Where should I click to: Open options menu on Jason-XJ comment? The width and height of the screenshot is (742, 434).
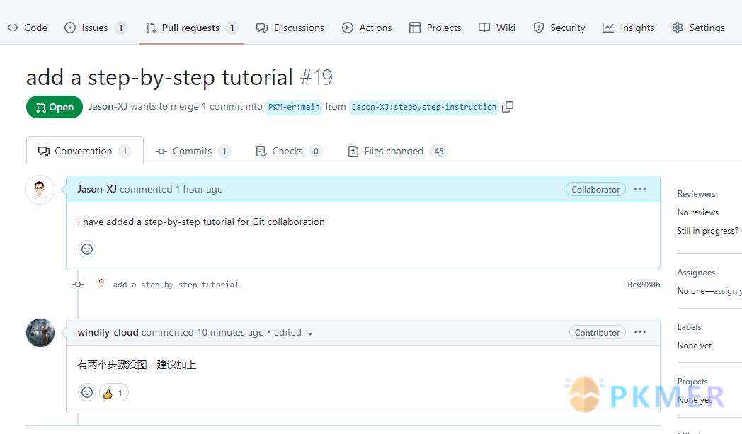point(640,189)
